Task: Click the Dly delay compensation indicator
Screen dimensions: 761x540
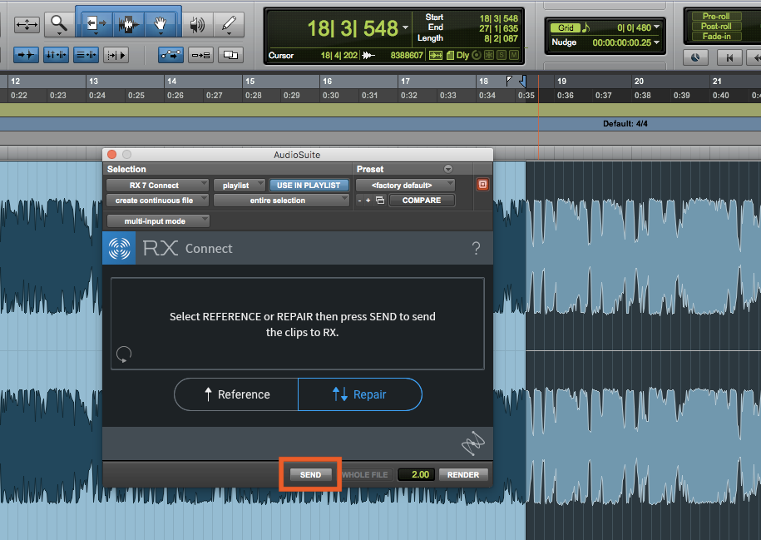Action: [x=462, y=56]
